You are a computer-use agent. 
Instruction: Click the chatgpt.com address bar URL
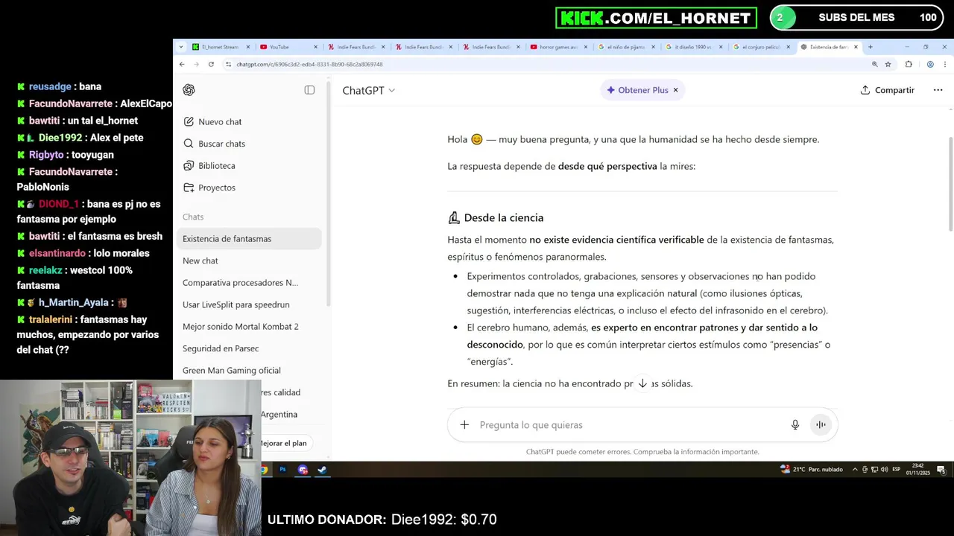click(x=309, y=64)
